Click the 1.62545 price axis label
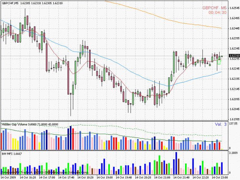 [235, 8]
